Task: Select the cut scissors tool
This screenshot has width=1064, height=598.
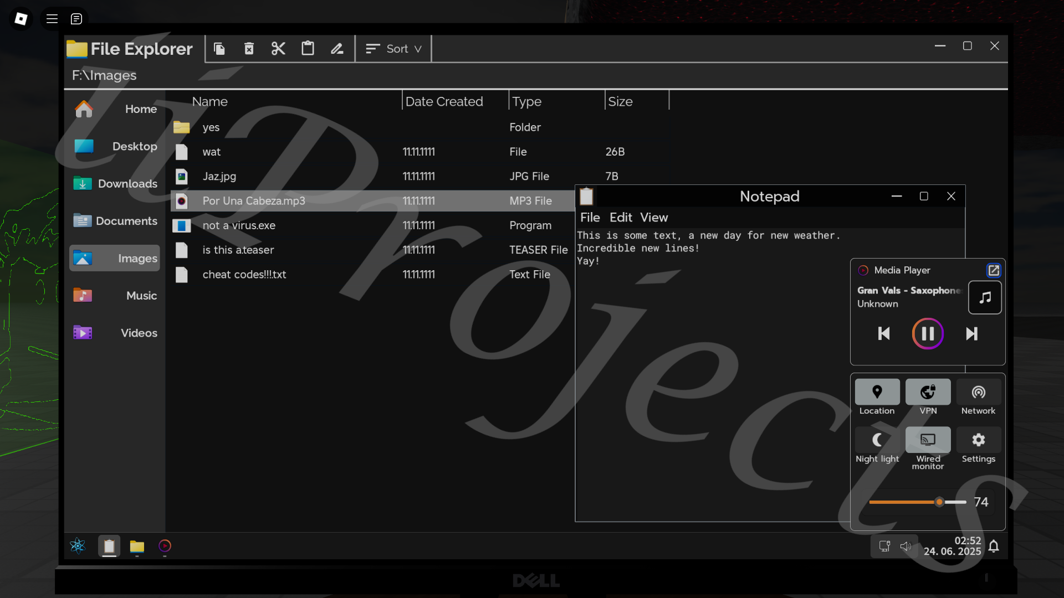Action: coord(278,49)
